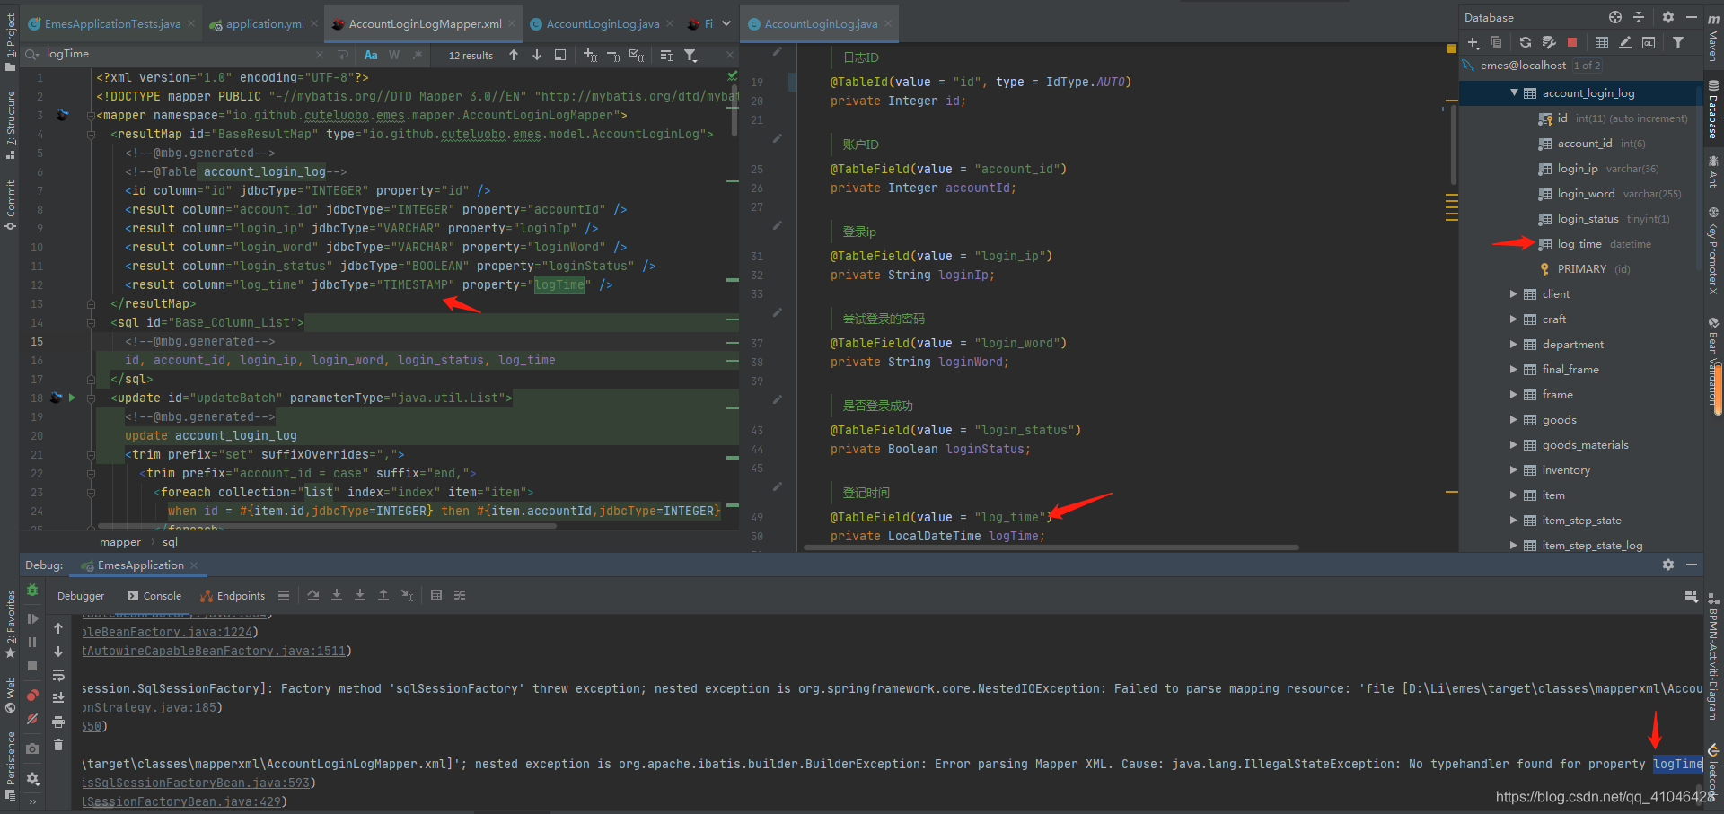Viewport: 1724px width, 814px height.
Task: Jump to the query console
Action: 1649,42
